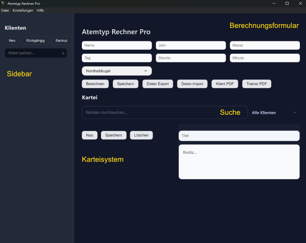Click into the Notizen durchsuchen search box
The height and width of the screenshot is (243, 306).
pyautogui.click(x=165, y=113)
